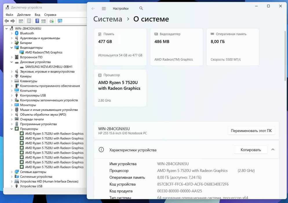The width and height of the screenshot is (288, 203).
Task: Open blue question-mark help icon in toolbar
Action: (37, 21)
